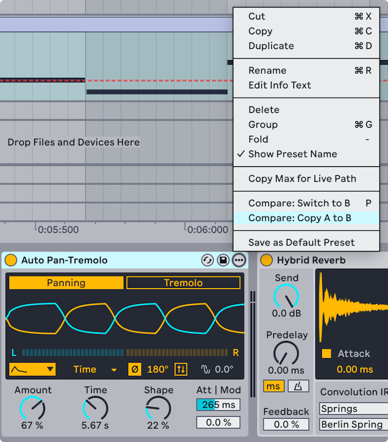Screen dimensions: 388x442
Task: Open the LFO waveform shape dropdown
Action: pyautogui.click(x=32, y=369)
